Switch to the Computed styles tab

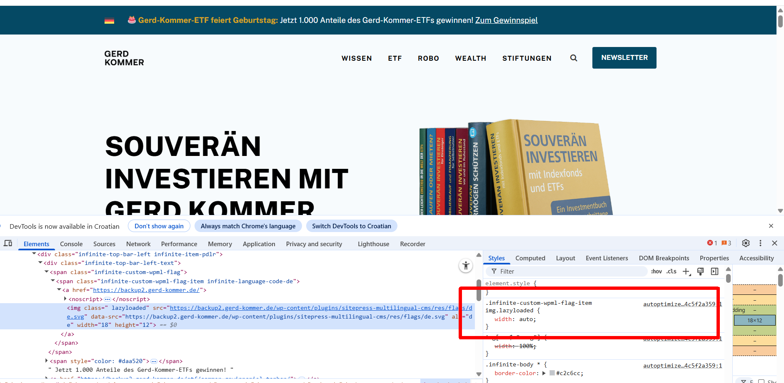pyautogui.click(x=530, y=258)
